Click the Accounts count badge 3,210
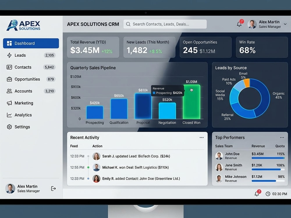Image resolution: width=291 pixels, height=218 pixels. click(x=49, y=91)
